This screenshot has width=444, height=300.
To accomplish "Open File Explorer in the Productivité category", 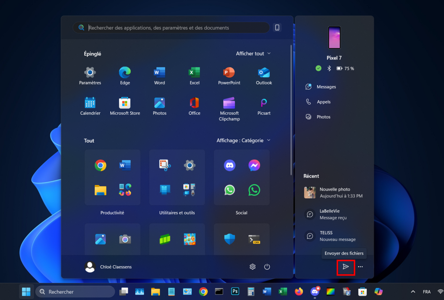I will pyautogui.click(x=100, y=190).
